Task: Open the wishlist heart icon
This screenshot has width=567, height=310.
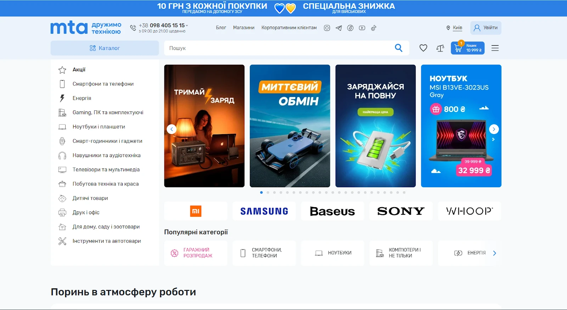Action: click(423, 48)
